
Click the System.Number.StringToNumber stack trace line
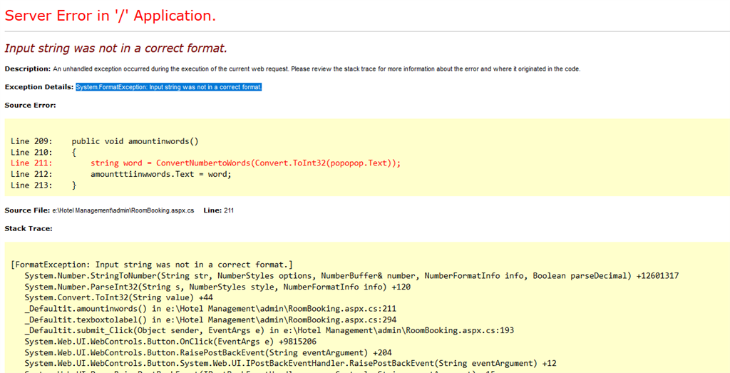351,276
